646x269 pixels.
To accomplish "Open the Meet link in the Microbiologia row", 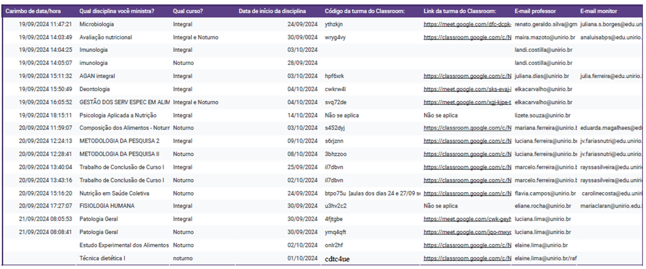I will tap(467, 24).
